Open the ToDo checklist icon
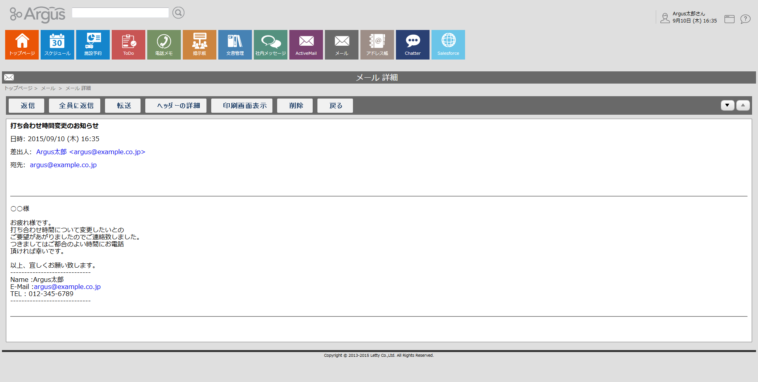 pos(128,45)
